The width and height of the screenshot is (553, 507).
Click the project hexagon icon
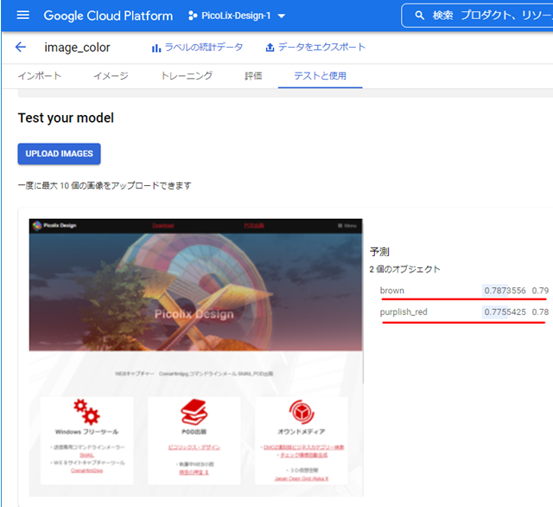click(192, 16)
